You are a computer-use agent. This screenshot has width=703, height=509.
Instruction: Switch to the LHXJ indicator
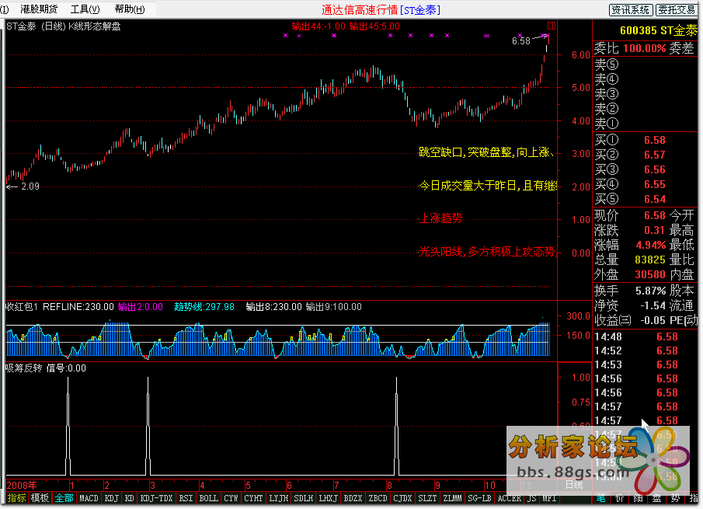(328, 498)
